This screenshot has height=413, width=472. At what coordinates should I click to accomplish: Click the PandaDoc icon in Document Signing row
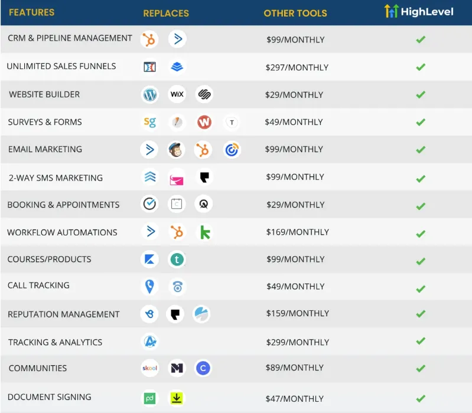150,399
